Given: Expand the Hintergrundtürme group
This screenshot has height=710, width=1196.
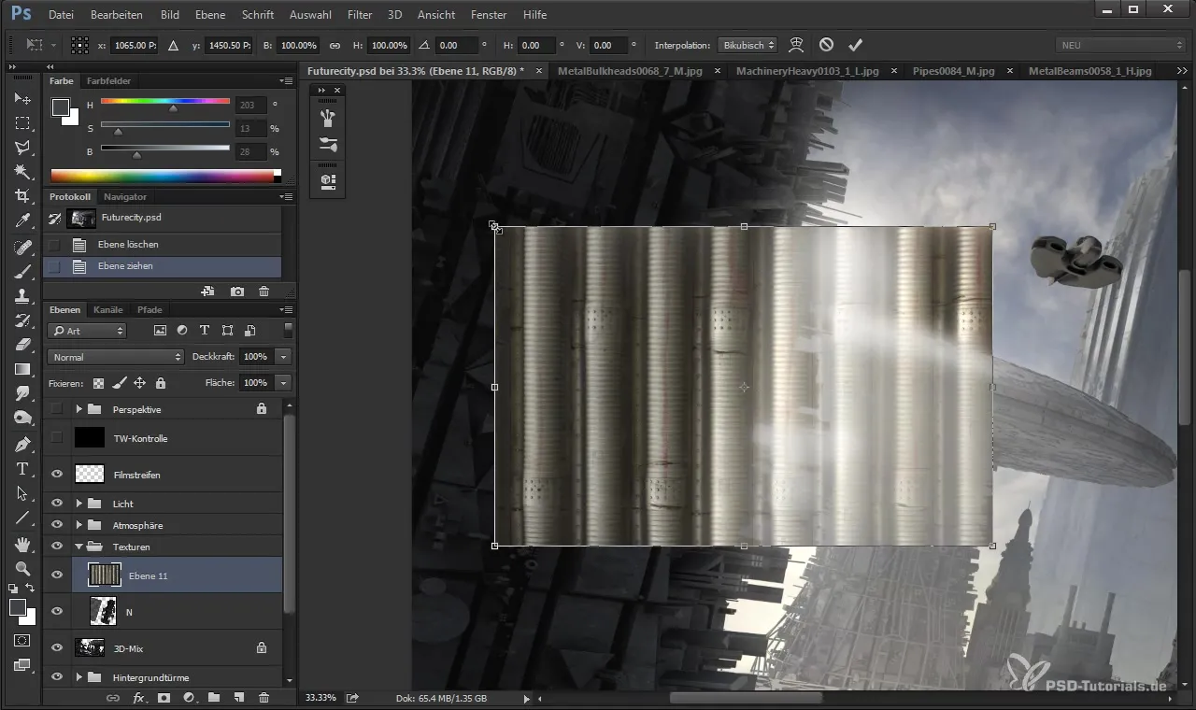Looking at the screenshot, I should [79, 676].
